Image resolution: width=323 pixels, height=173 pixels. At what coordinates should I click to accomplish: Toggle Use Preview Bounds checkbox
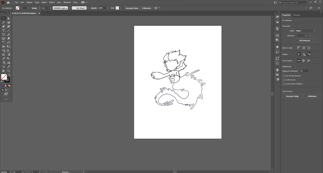(x=284, y=76)
